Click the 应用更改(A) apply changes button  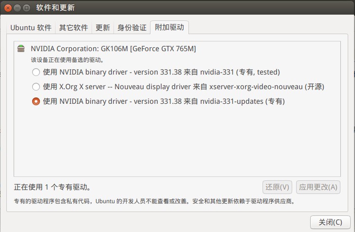[x=318, y=187]
